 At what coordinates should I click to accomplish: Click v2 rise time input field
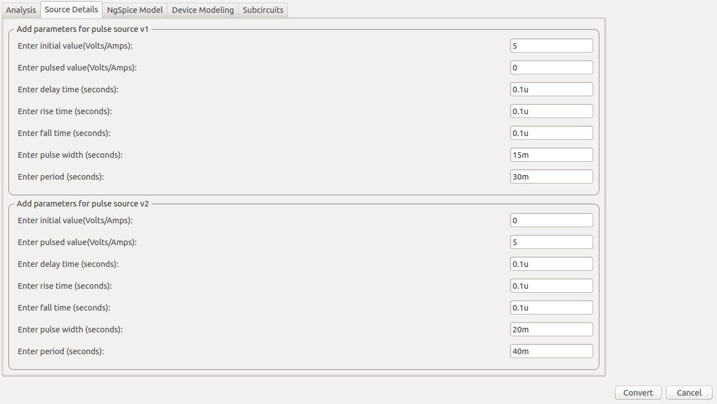coord(551,286)
